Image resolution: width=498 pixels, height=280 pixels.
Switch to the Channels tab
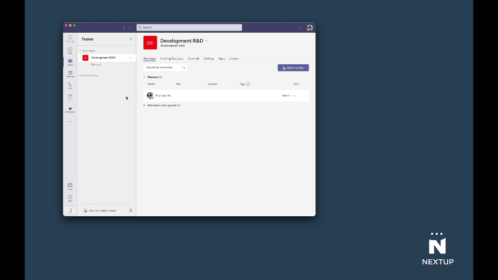193,59
